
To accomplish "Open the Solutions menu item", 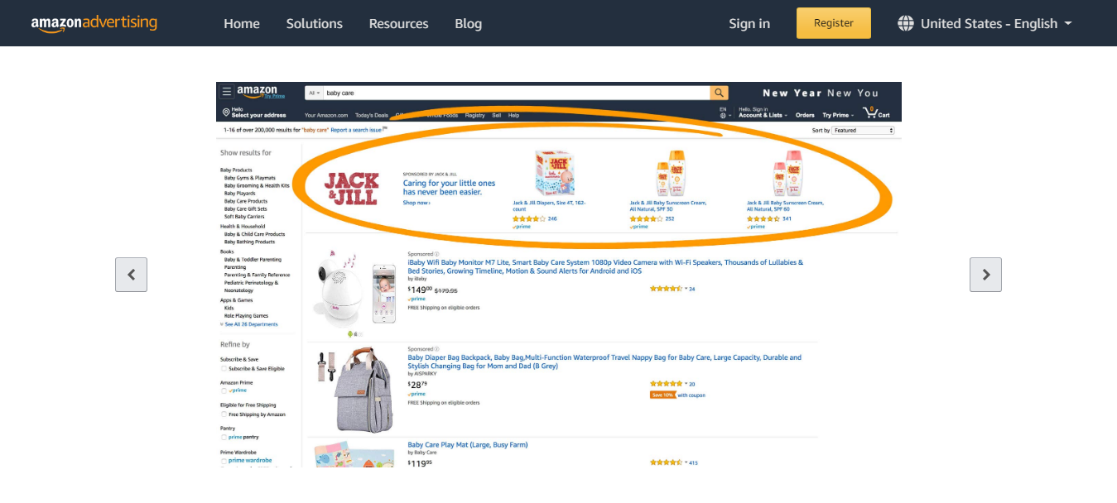I will (x=314, y=23).
